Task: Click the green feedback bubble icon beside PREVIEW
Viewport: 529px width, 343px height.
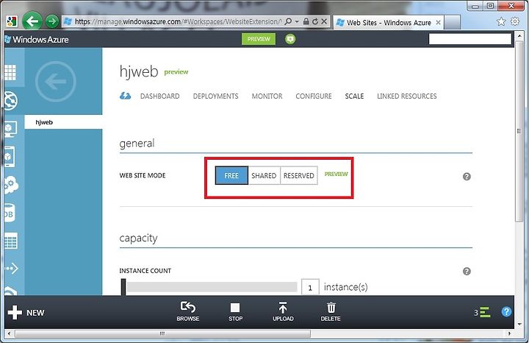Action: [x=290, y=39]
